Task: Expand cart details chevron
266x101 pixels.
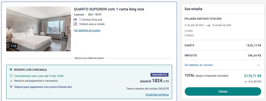Action: (258, 65)
